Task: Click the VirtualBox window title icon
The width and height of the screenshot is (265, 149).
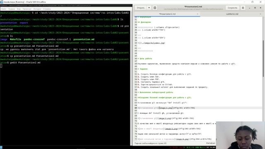Action: pos(2,2)
